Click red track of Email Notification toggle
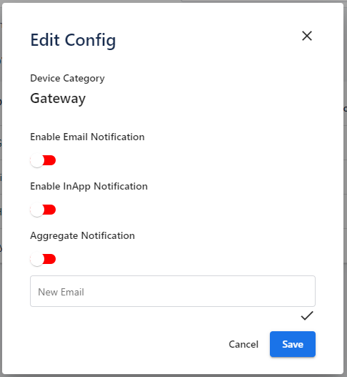This screenshot has width=347, height=377. click(50, 160)
